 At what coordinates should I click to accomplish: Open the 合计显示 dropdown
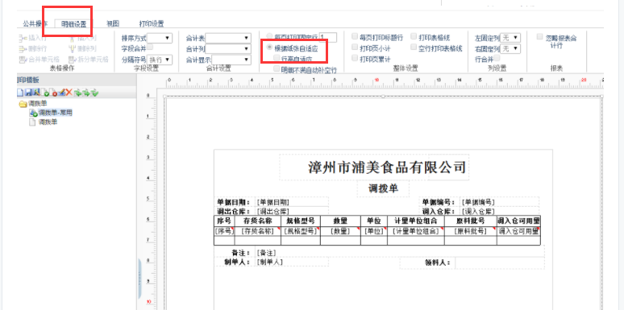pos(231,60)
